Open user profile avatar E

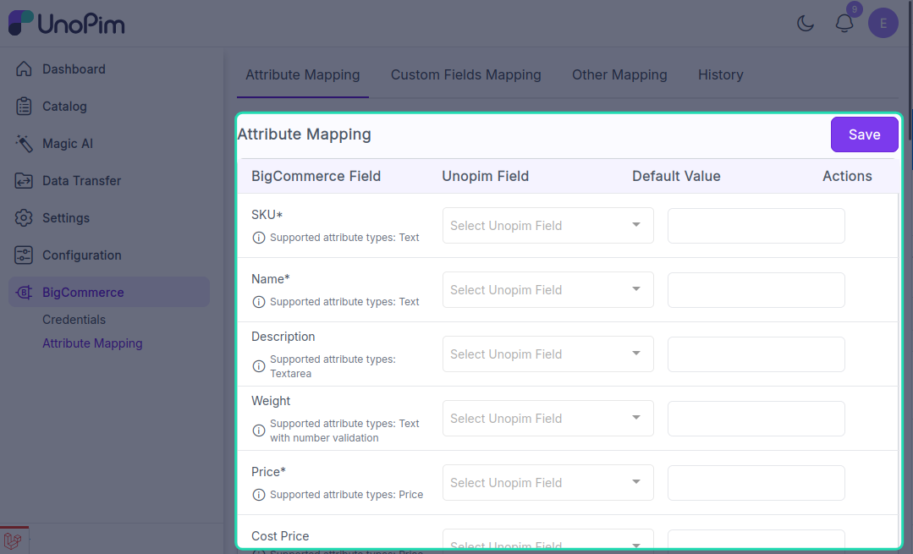click(x=883, y=24)
